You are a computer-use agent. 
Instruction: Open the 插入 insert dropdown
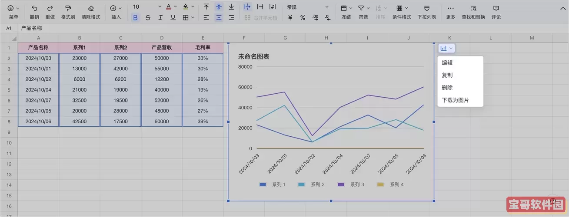(116, 12)
